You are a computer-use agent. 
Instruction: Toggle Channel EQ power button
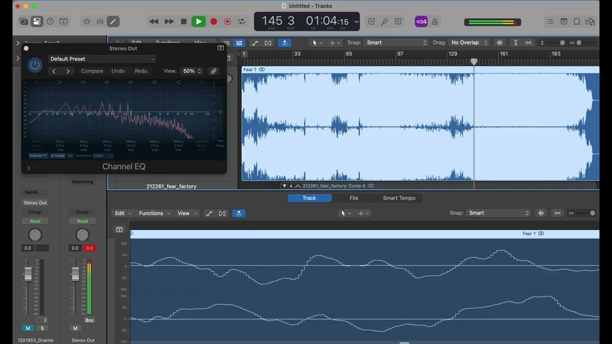[35, 64]
